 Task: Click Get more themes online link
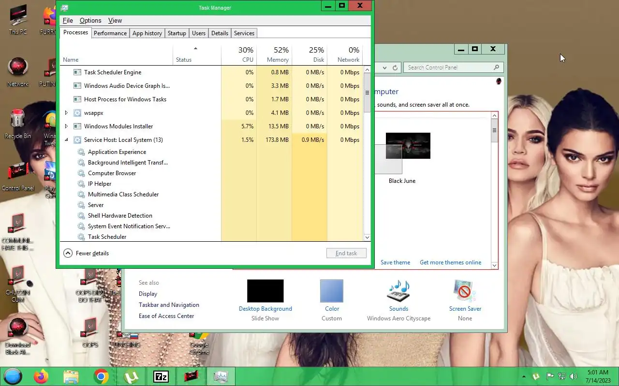coord(450,262)
